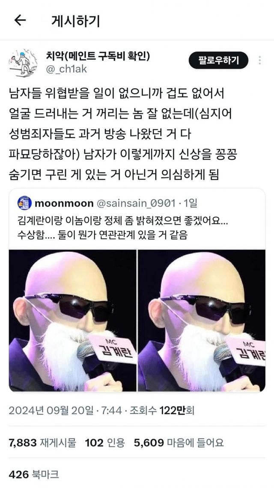View the 102 인용 quotes list
Viewport: 274px width, 488px height.
(105, 442)
